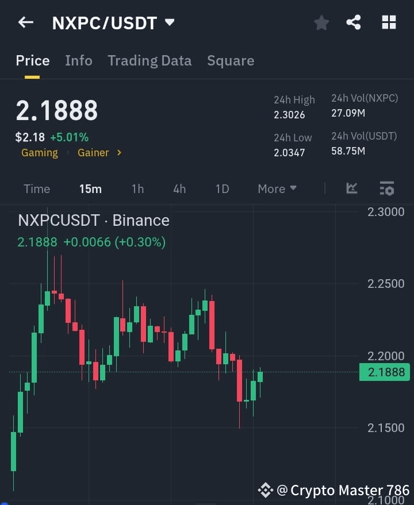Tap the share icon in the top bar
The width and height of the screenshot is (414, 505).
click(x=354, y=22)
